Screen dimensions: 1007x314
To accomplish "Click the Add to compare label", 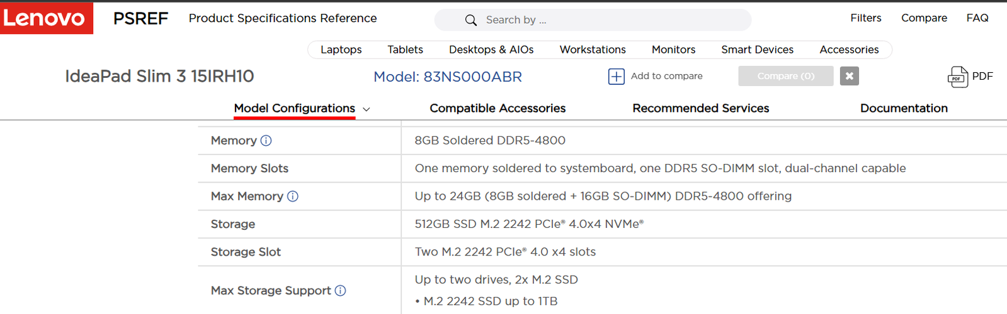I will pyautogui.click(x=666, y=76).
